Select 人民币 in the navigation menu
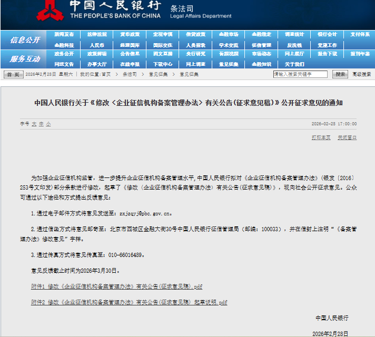 pos(97,45)
